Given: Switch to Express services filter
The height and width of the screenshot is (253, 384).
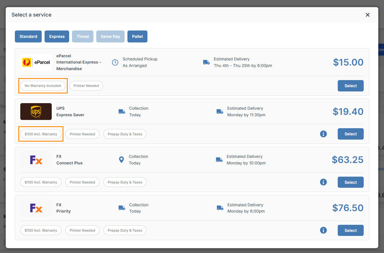Looking at the screenshot, I should pos(57,36).
